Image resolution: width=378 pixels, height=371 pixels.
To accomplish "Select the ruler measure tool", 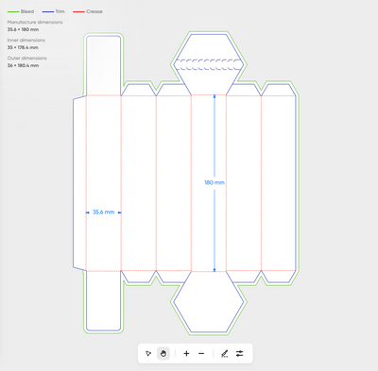I will tap(224, 354).
